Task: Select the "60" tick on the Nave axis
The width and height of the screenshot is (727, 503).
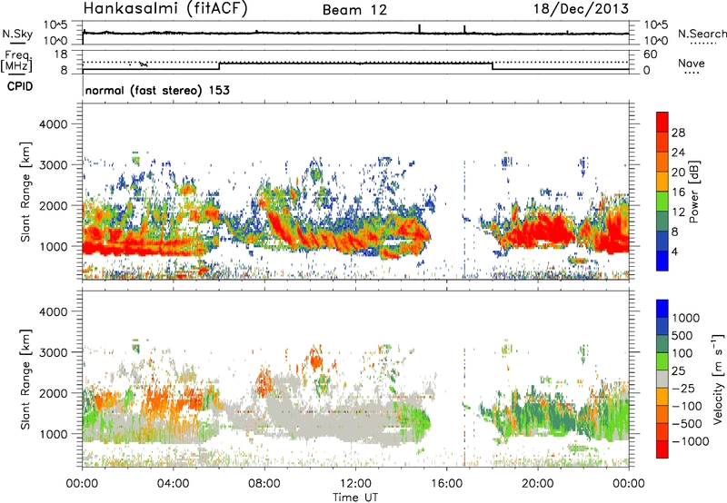Action: click(x=650, y=54)
